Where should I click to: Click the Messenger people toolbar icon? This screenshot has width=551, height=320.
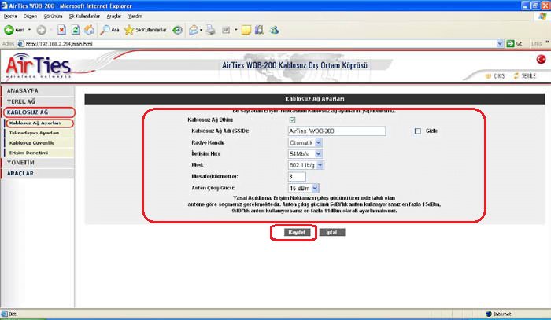274,30
